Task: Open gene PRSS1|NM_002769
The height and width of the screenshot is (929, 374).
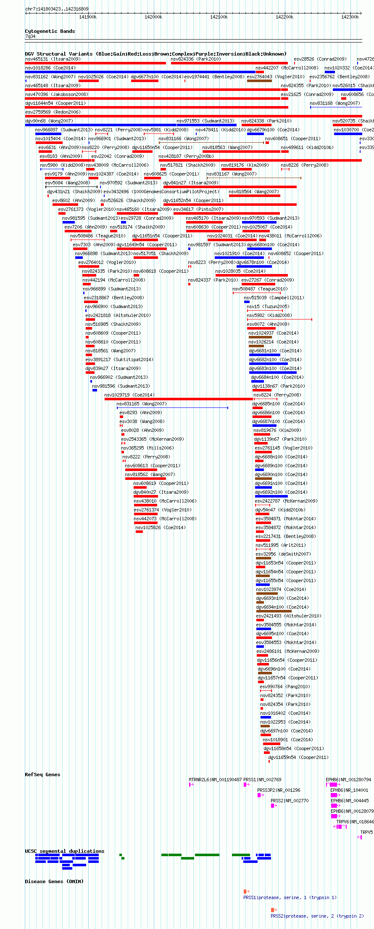Action: click(x=262, y=780)
